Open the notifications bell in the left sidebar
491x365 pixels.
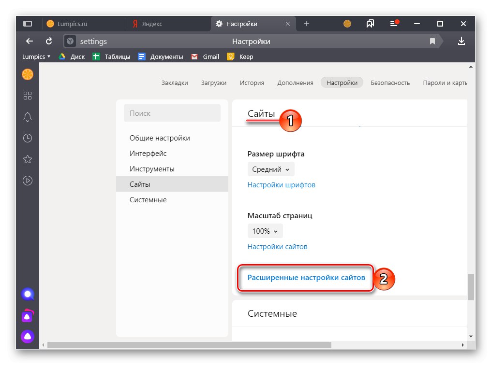pyautogui.click(x=28, y=117)
